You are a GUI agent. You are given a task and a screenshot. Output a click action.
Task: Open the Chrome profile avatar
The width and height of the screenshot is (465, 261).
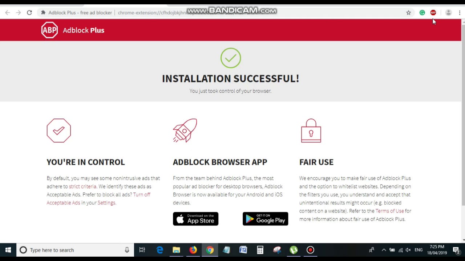(449, 13)
